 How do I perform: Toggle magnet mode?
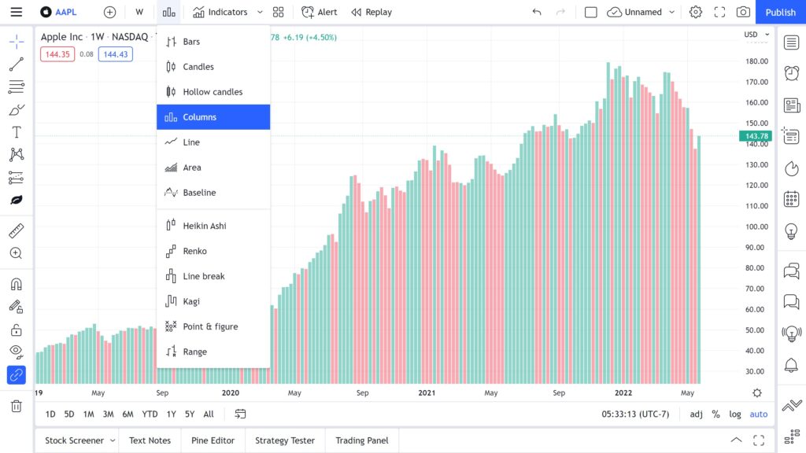[17, 284]
